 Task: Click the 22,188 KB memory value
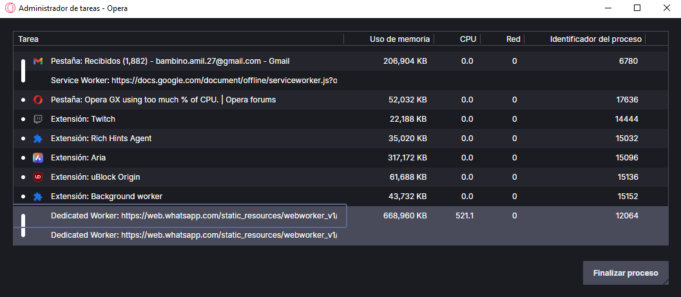point(407,119)
